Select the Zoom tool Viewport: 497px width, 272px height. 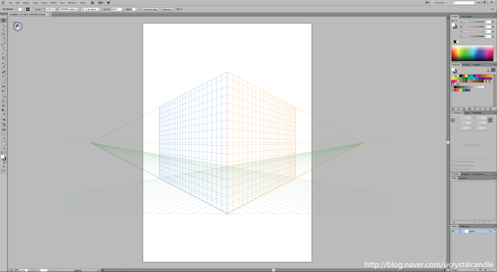click(3, 148)
